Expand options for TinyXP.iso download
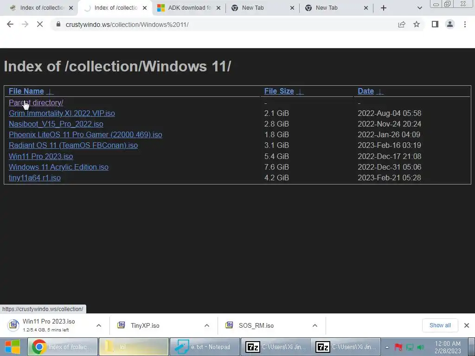 click(207, 326)
